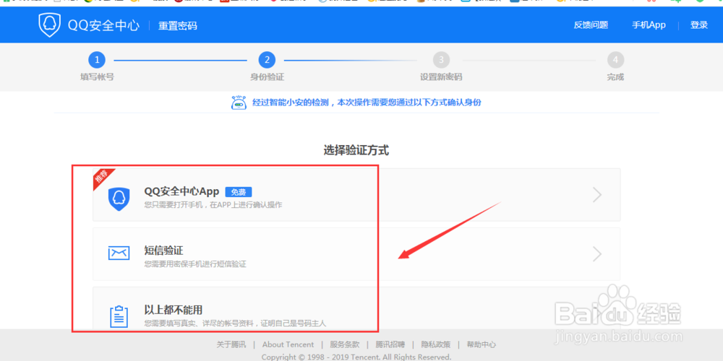The image size is (723, 361).
Task: Click step 4 circle 完成
Action: pos(615,60)
